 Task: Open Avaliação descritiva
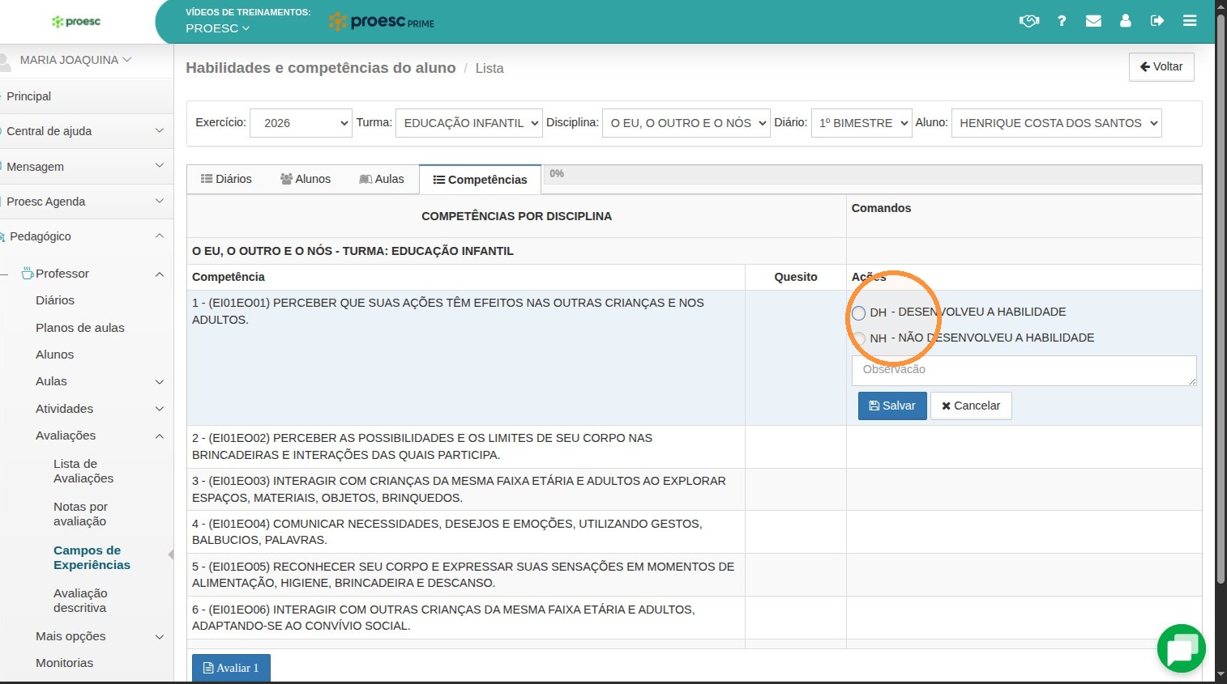pos(80,601)
